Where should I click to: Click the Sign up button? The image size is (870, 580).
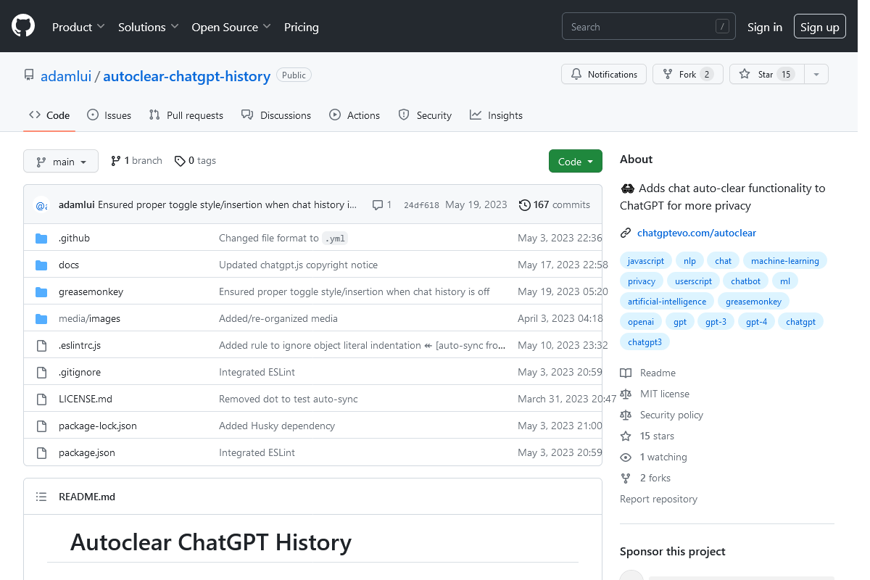pyautogui.click(x=819, y=25)
